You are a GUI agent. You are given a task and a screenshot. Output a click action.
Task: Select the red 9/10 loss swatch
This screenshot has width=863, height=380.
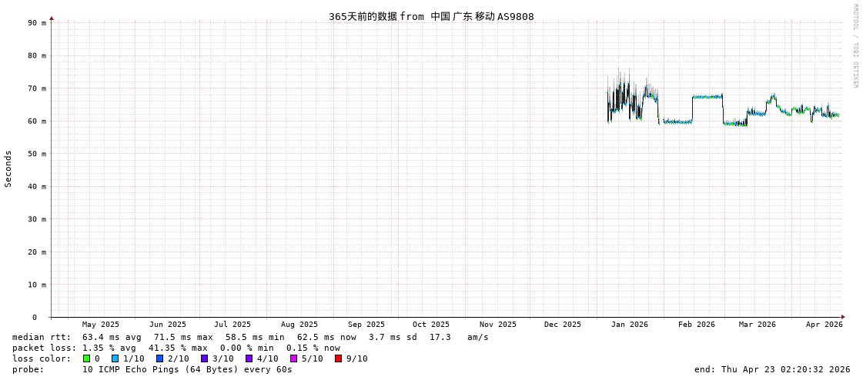(338, 358)
